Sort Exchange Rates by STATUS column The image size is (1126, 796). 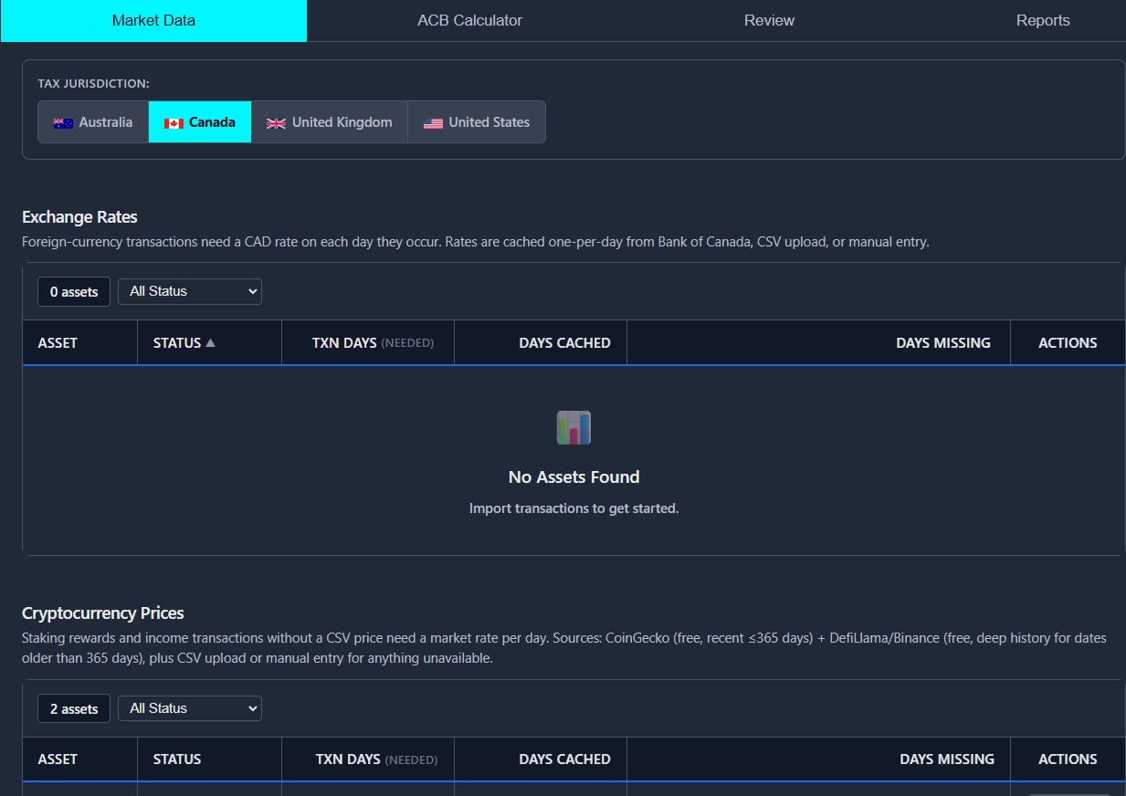pyautogui.click(x=210, y=343)
